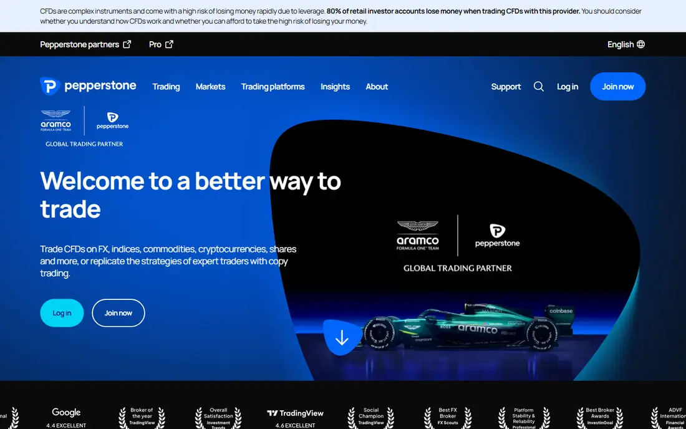The image size is (686, 429).
Task: Go to the Support page
Action: click(x=506, y=87)
